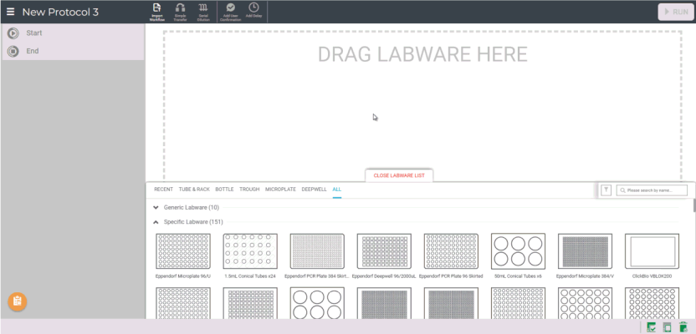Switch to the TUBE & RACK tab
The image size is (696, 334).
pyautogui.click(x=194, y=190)
